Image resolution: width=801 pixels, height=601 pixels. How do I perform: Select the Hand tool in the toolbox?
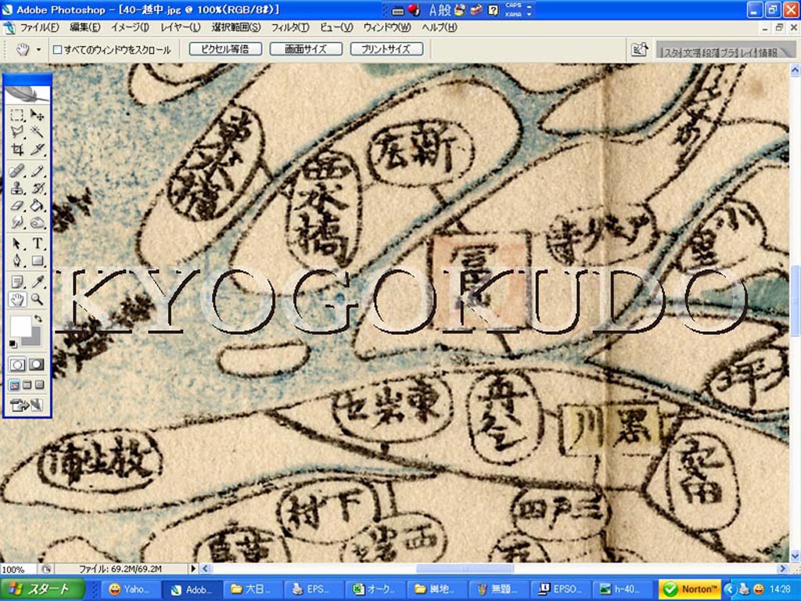click(x=17, y=300)
